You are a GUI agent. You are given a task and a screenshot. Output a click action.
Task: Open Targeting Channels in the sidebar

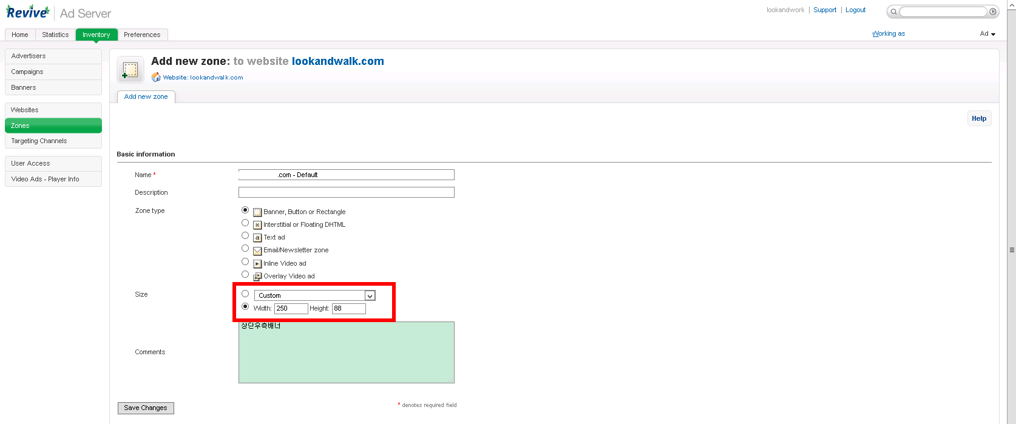53,141
